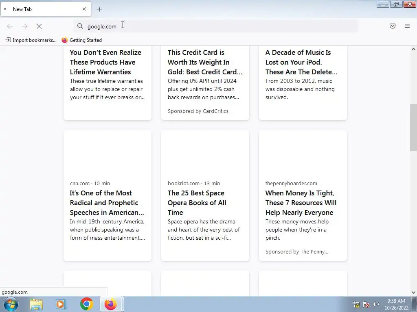The width and height of the screenshot is (417, 312).
Task: Click the network tray icon
Action: pos(356,304)
